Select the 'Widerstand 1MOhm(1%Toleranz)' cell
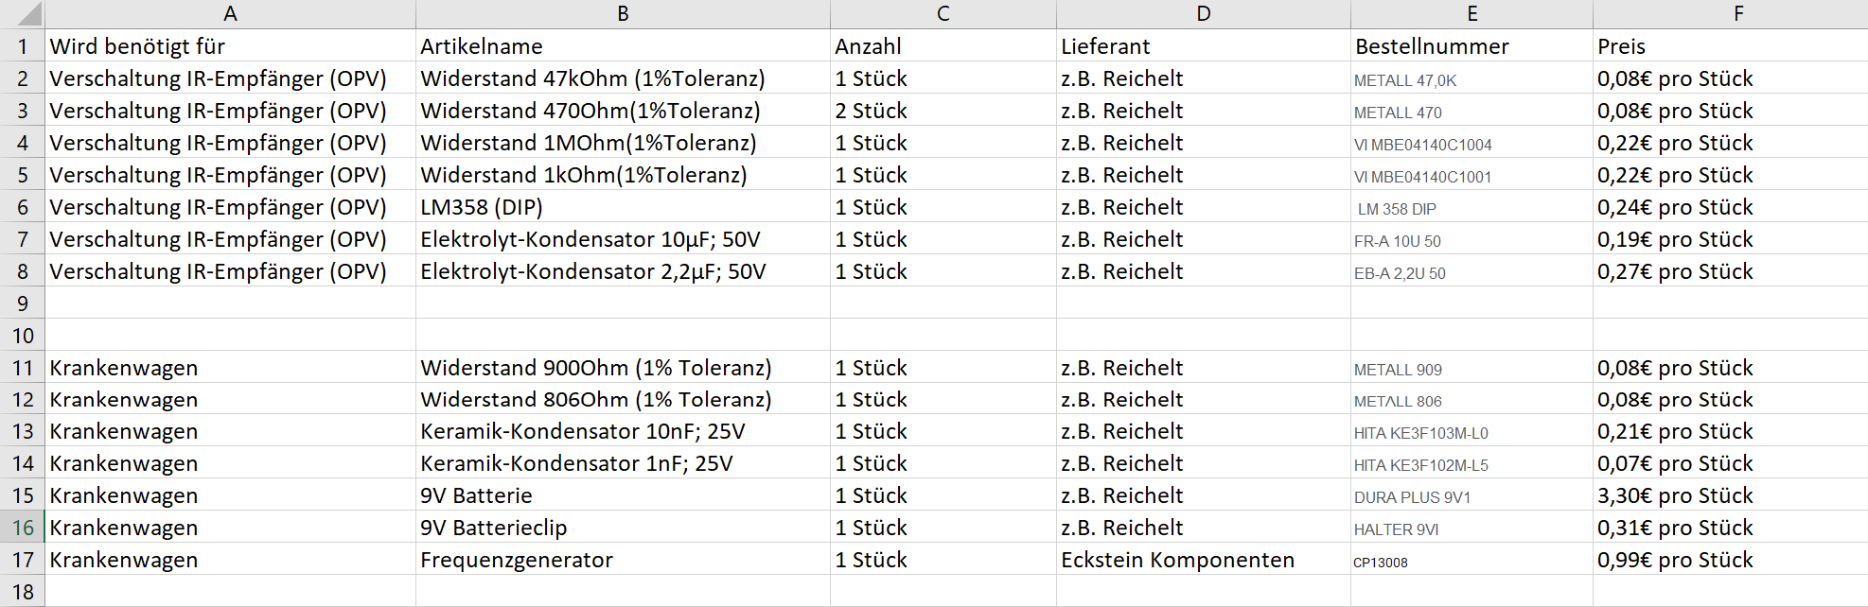The height and width of the screenshot is (607, 1868). (x=589, y=143)
